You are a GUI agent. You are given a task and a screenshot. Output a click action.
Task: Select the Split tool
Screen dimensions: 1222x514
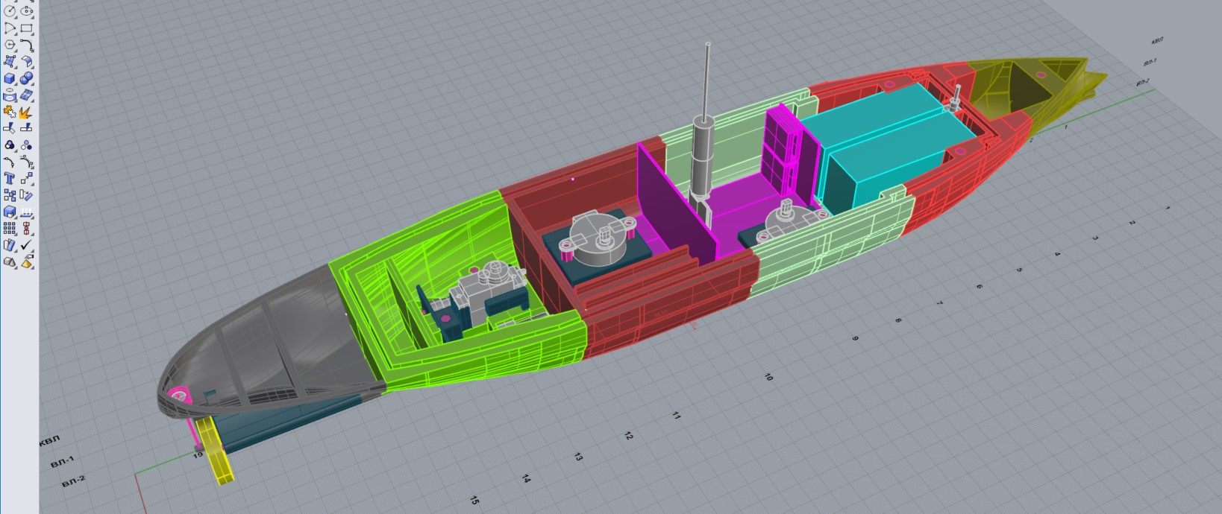pyautogui.click(x=27, y=129)
